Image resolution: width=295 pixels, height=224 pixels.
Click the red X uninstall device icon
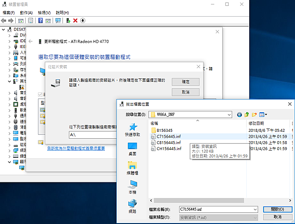point(75,21)
